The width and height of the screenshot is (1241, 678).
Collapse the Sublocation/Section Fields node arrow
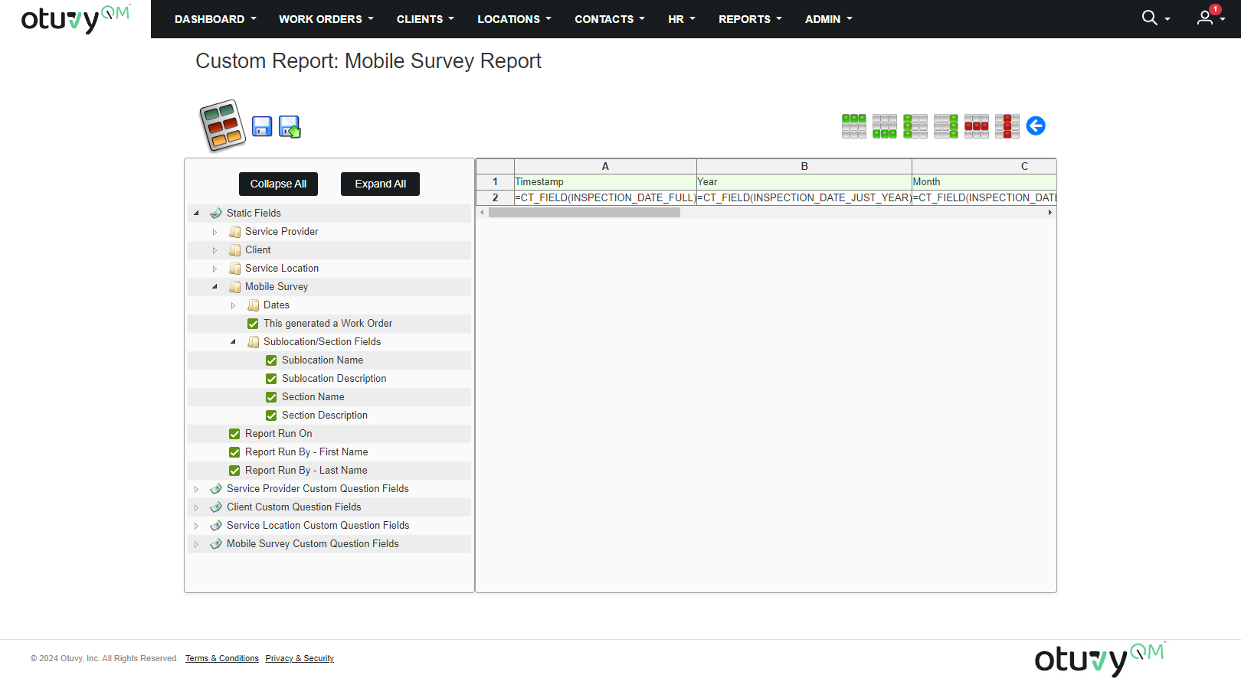click(x=233, y=341)
